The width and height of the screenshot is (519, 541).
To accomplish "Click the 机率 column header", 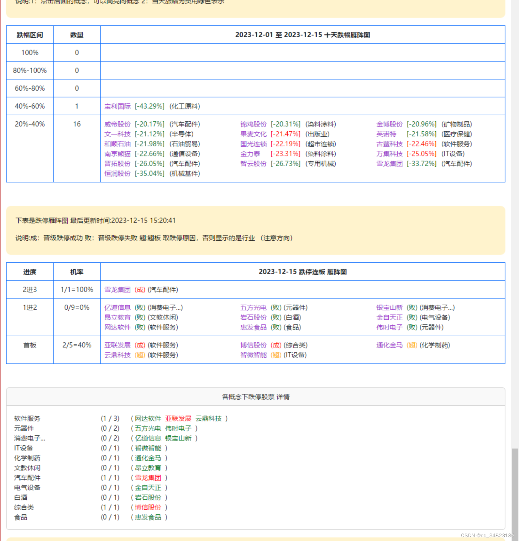I will [77, 272].
